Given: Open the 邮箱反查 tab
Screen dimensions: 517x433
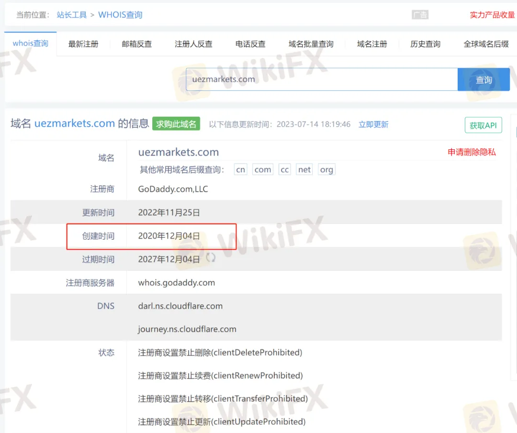Looking at the screenshot, I should coord(137,44).
